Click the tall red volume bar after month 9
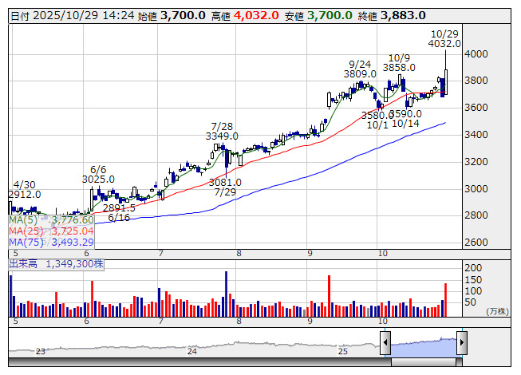Image resolution: width=521 pixels, height=375 pixels. coord(329,296)
